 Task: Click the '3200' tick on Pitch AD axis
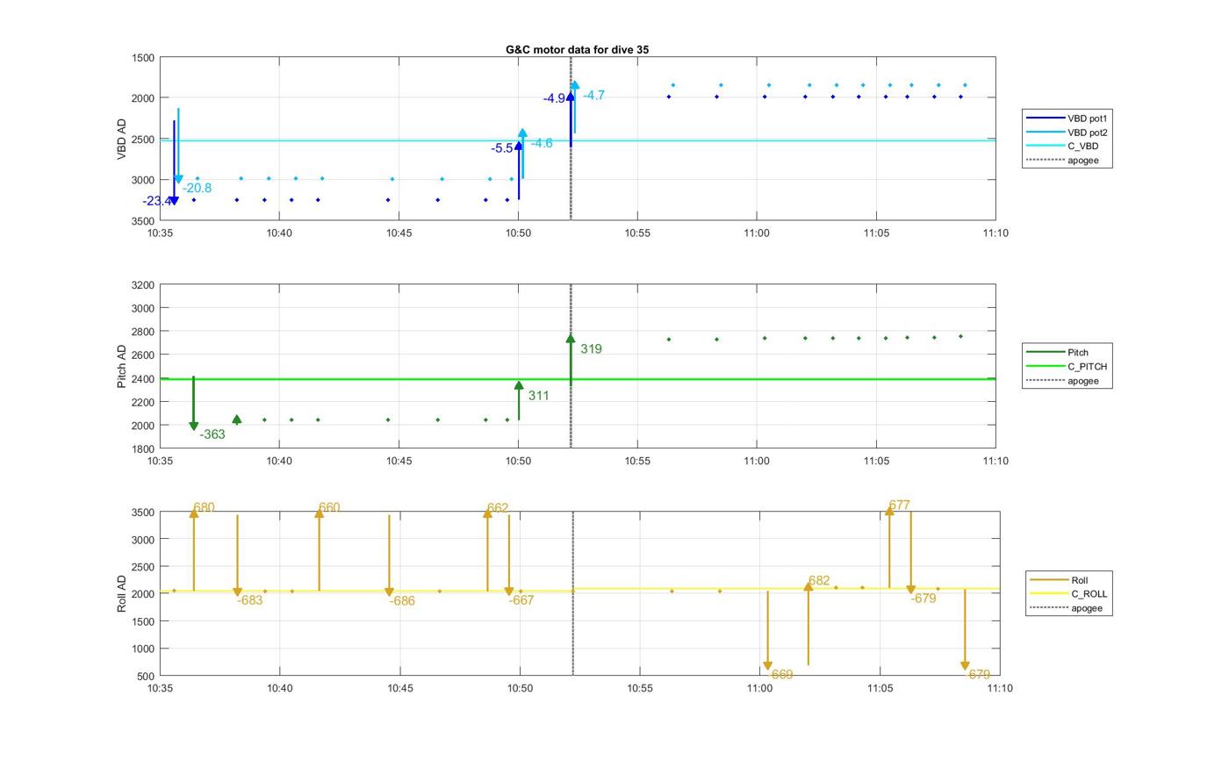point(143,285)
